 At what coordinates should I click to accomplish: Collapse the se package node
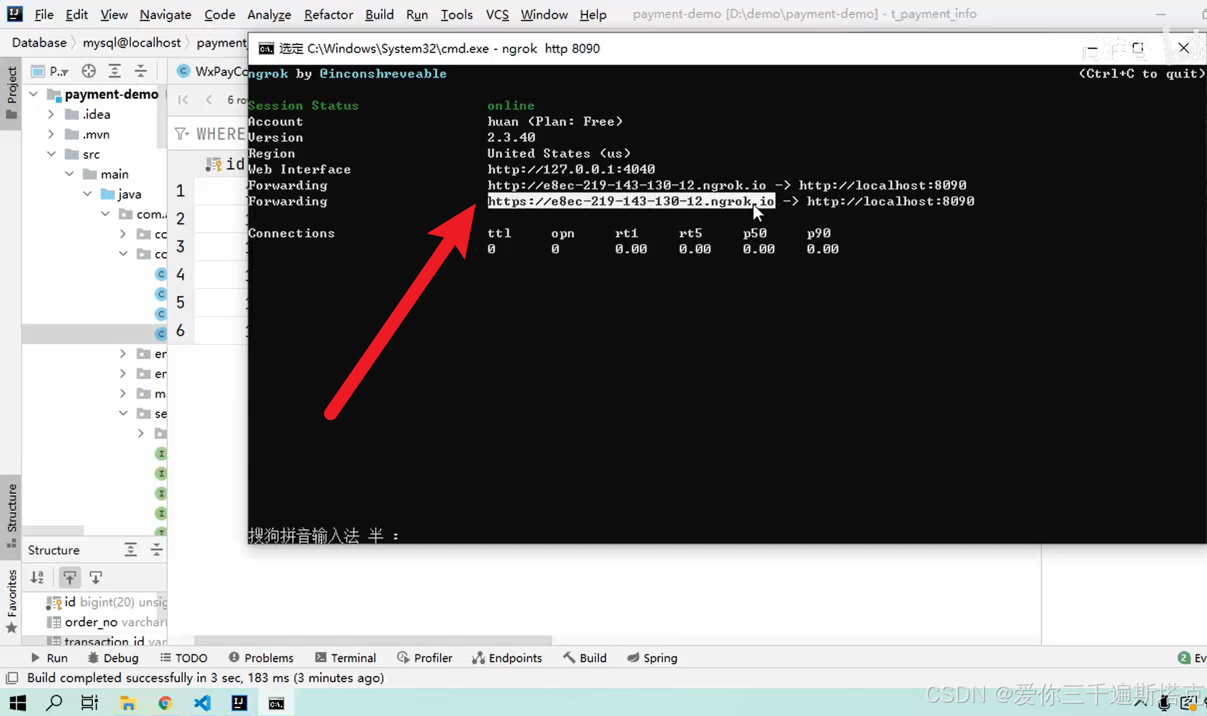(x=123, y=414)
